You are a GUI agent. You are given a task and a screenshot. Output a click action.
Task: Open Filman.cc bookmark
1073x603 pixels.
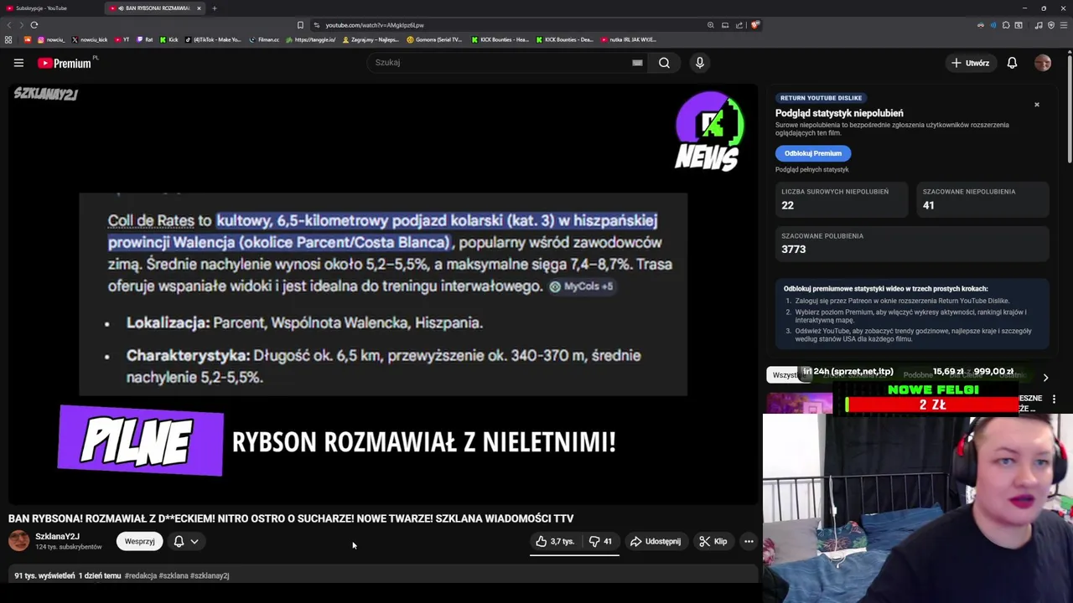[264, 39]
